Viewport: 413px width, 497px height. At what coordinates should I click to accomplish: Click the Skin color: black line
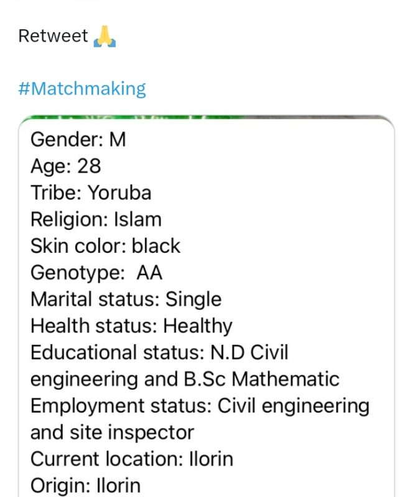click(x=105, y=246)
